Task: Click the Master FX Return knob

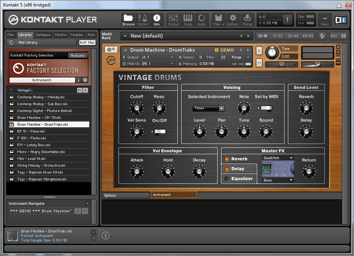Action: [309, 171]
